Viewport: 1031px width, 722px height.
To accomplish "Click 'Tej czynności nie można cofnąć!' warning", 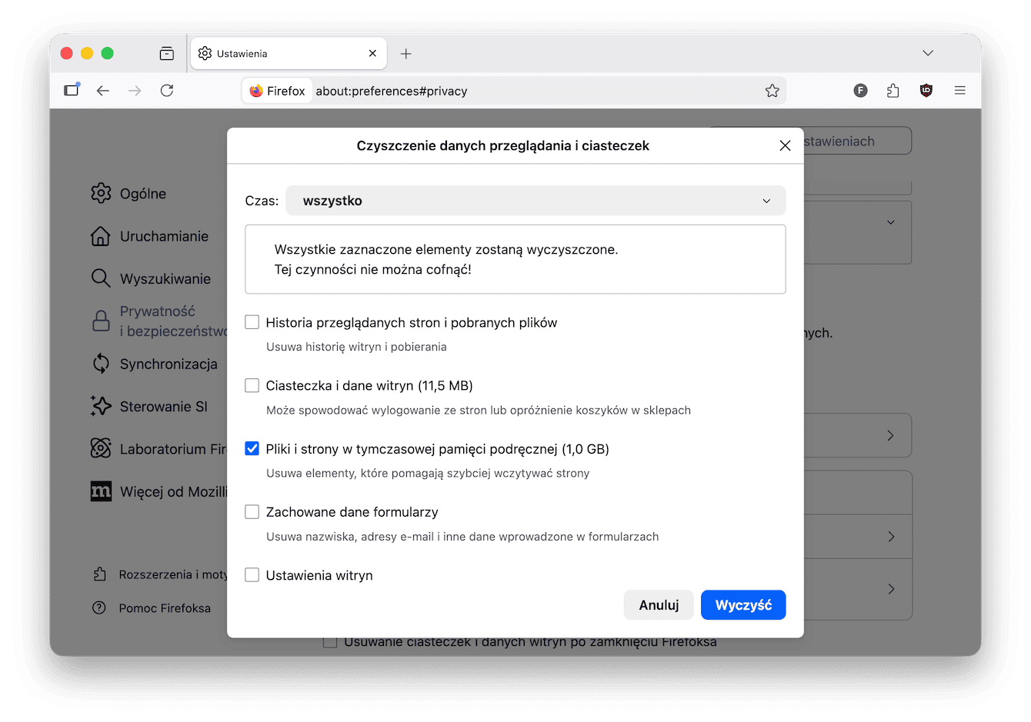I will (x=373, y=269).
